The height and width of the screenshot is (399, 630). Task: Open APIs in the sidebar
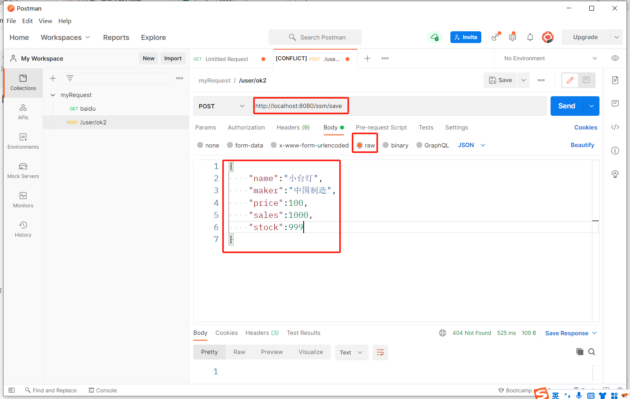click(x=23, y=112)
